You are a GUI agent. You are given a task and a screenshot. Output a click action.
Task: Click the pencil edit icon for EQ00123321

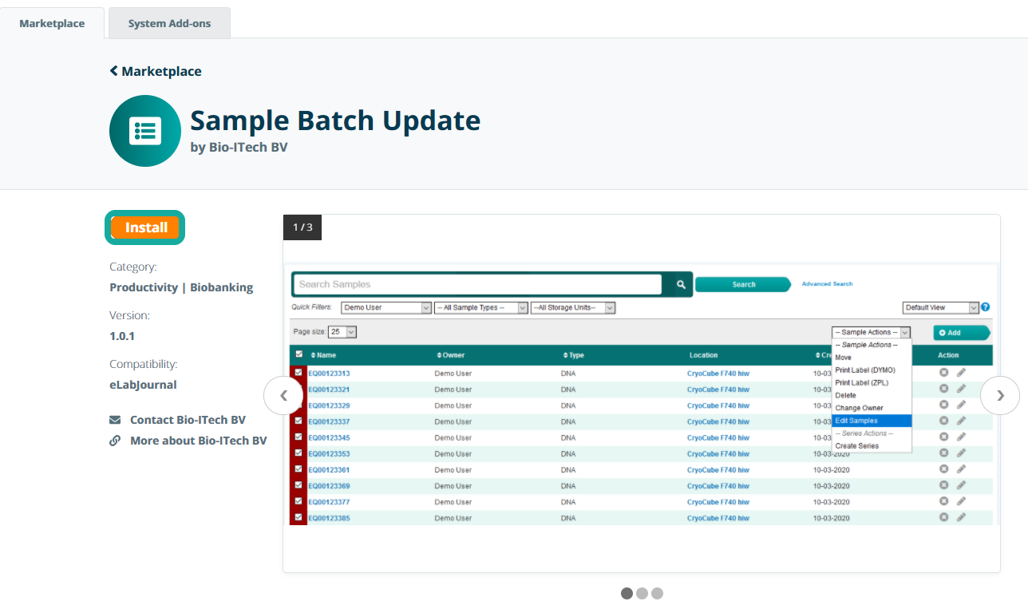(x=961, y=389)
